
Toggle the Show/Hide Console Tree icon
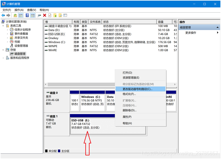pyautogui.click(x=21, y=15)
